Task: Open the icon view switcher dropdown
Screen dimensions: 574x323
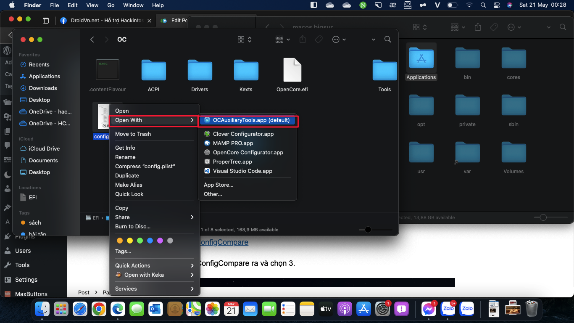Action: point(244,40)
